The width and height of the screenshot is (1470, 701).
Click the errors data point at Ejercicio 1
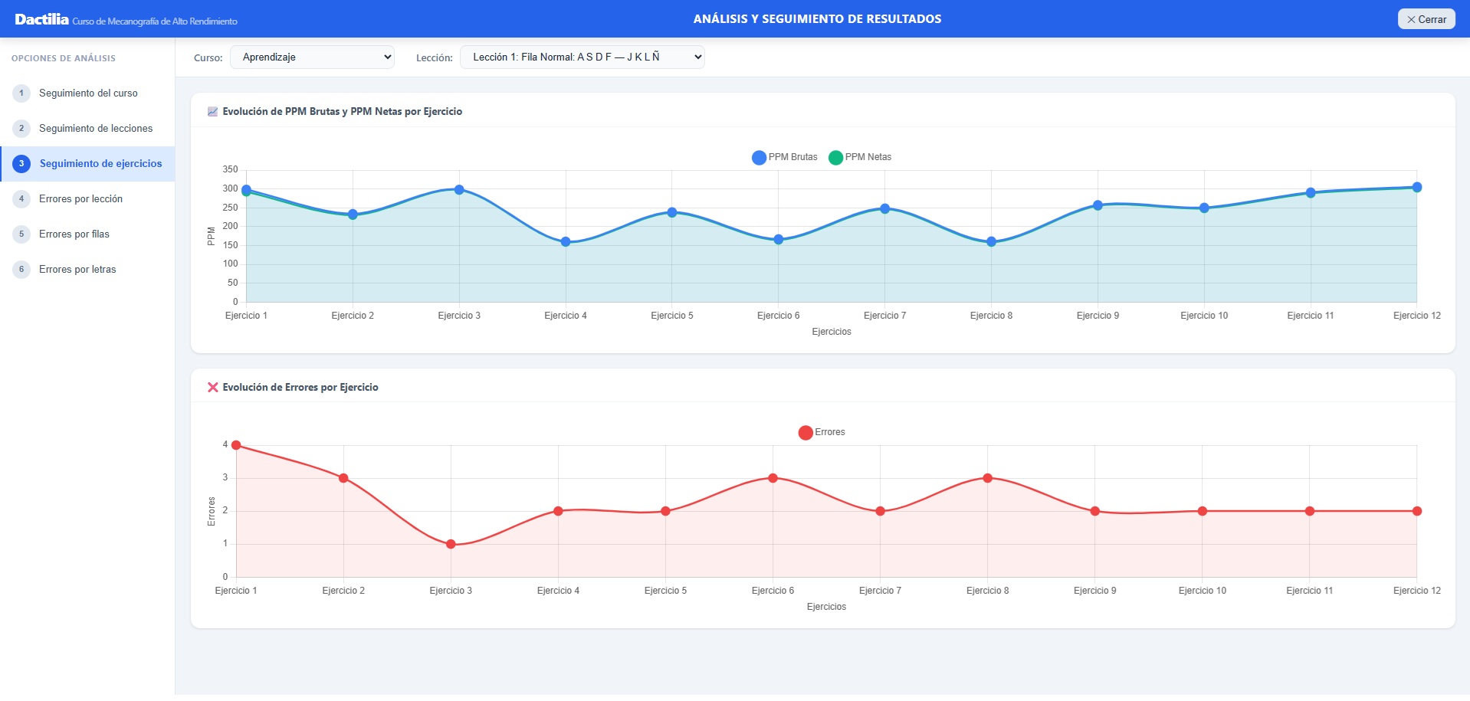236,445
